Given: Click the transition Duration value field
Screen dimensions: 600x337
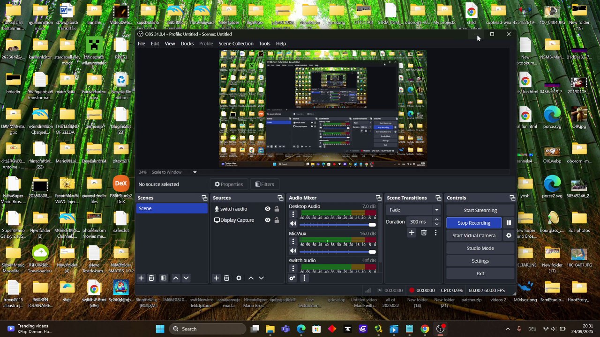Looking at the screenshot, I should click(x=419, y=222).
